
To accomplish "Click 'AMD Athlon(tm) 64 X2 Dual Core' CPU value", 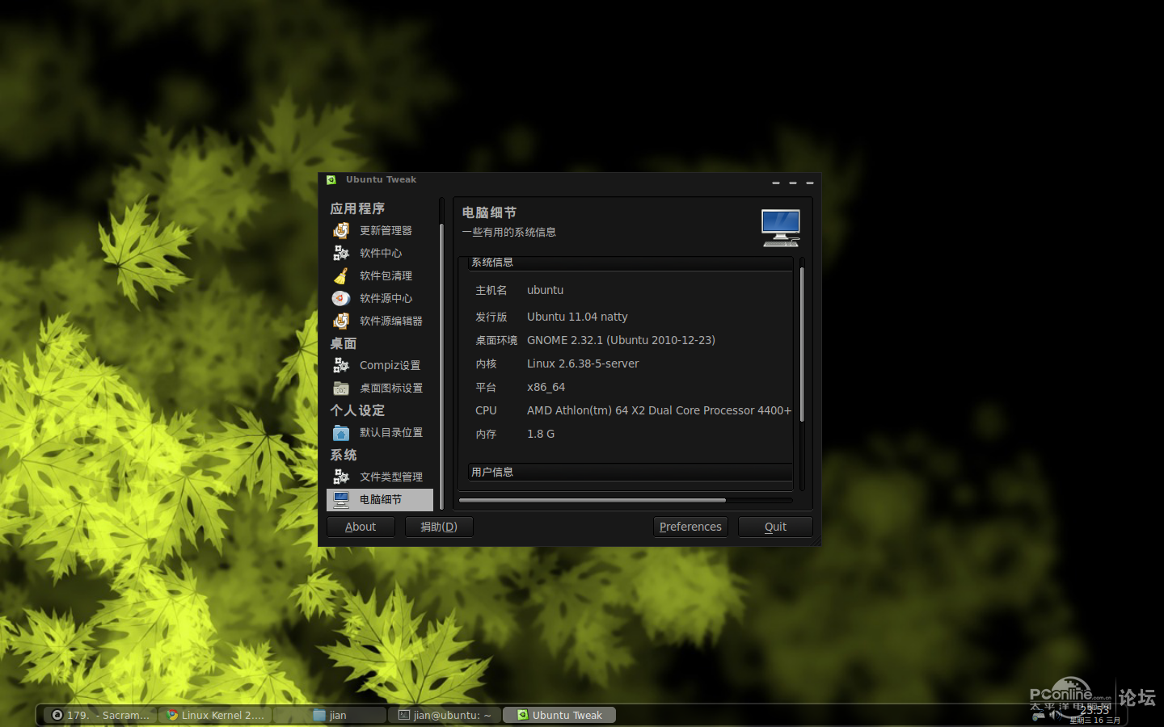I will coord(659,410).
